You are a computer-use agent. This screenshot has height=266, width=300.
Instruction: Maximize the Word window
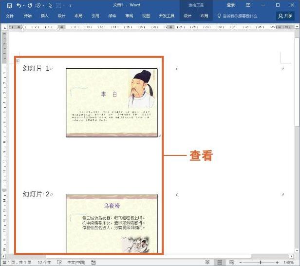(x=278, y=5)
